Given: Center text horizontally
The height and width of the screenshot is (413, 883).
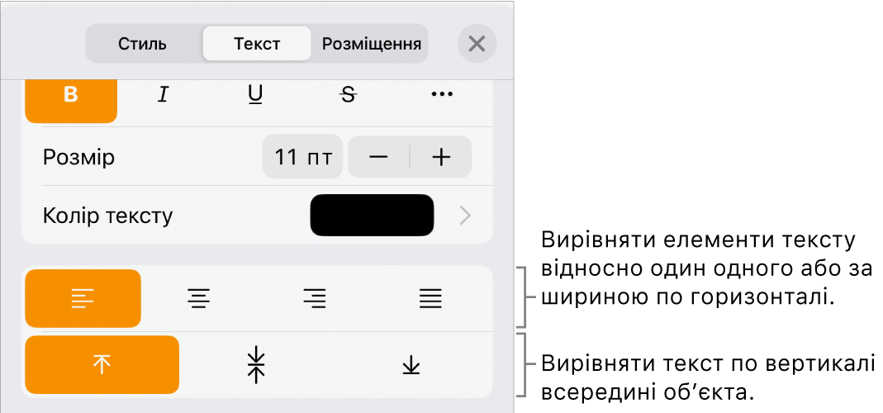Looking at the screenshot, I should 199,299.
